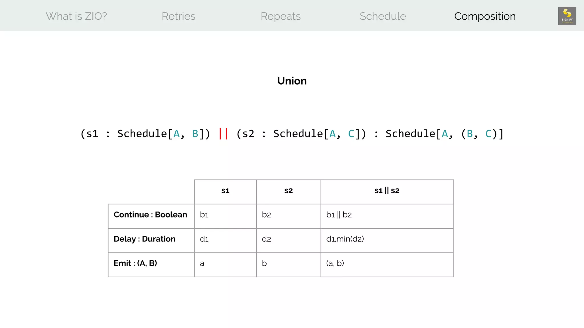Select the 's1 || s2' column header cell
584x328 pixels.
click(387, 192)
